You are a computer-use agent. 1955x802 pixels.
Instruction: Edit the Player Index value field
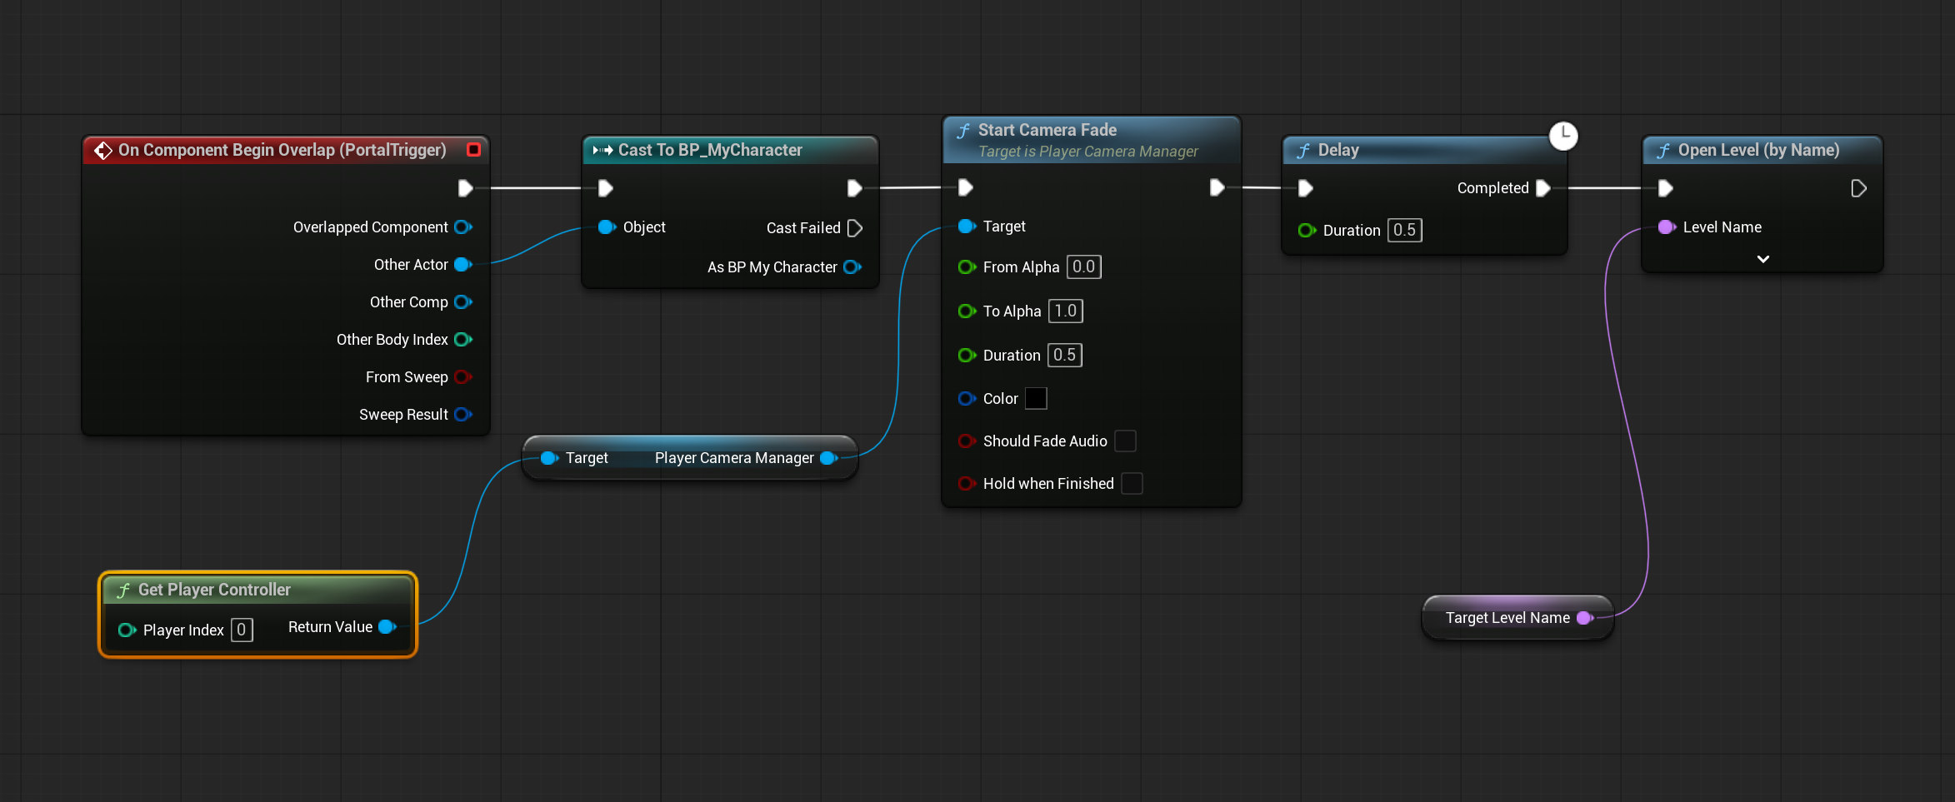[x=242, y=630]
